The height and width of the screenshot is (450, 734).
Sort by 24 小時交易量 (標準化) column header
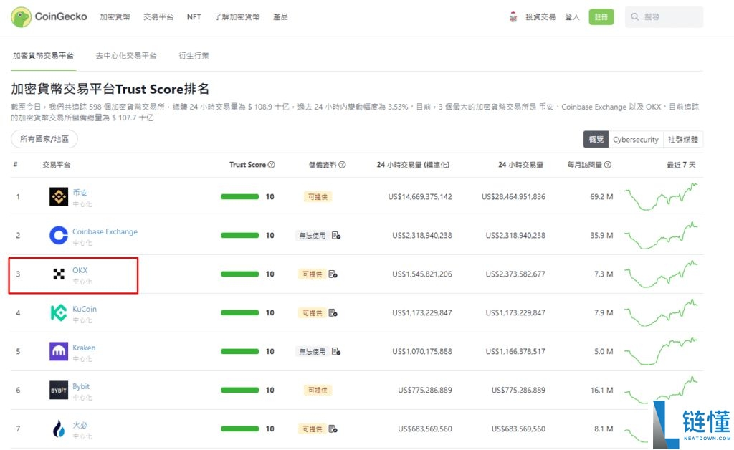click(x=413, y=165)
